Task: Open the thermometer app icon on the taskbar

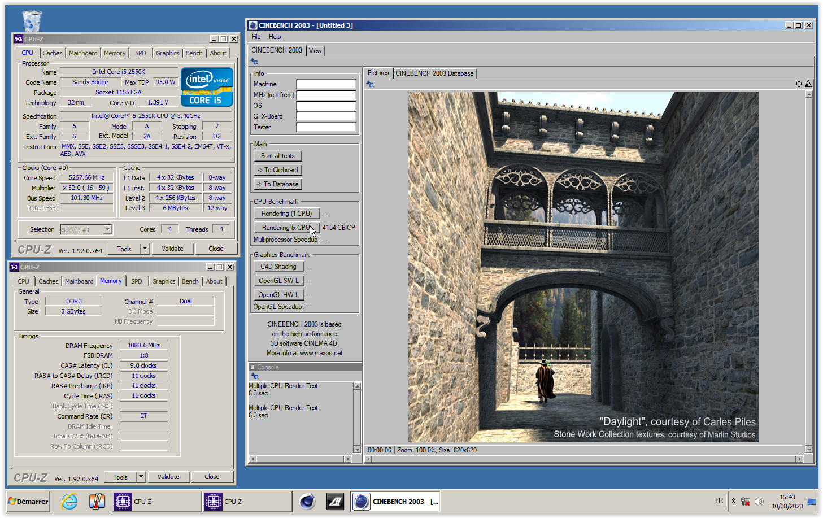Action: click(97, 501)
